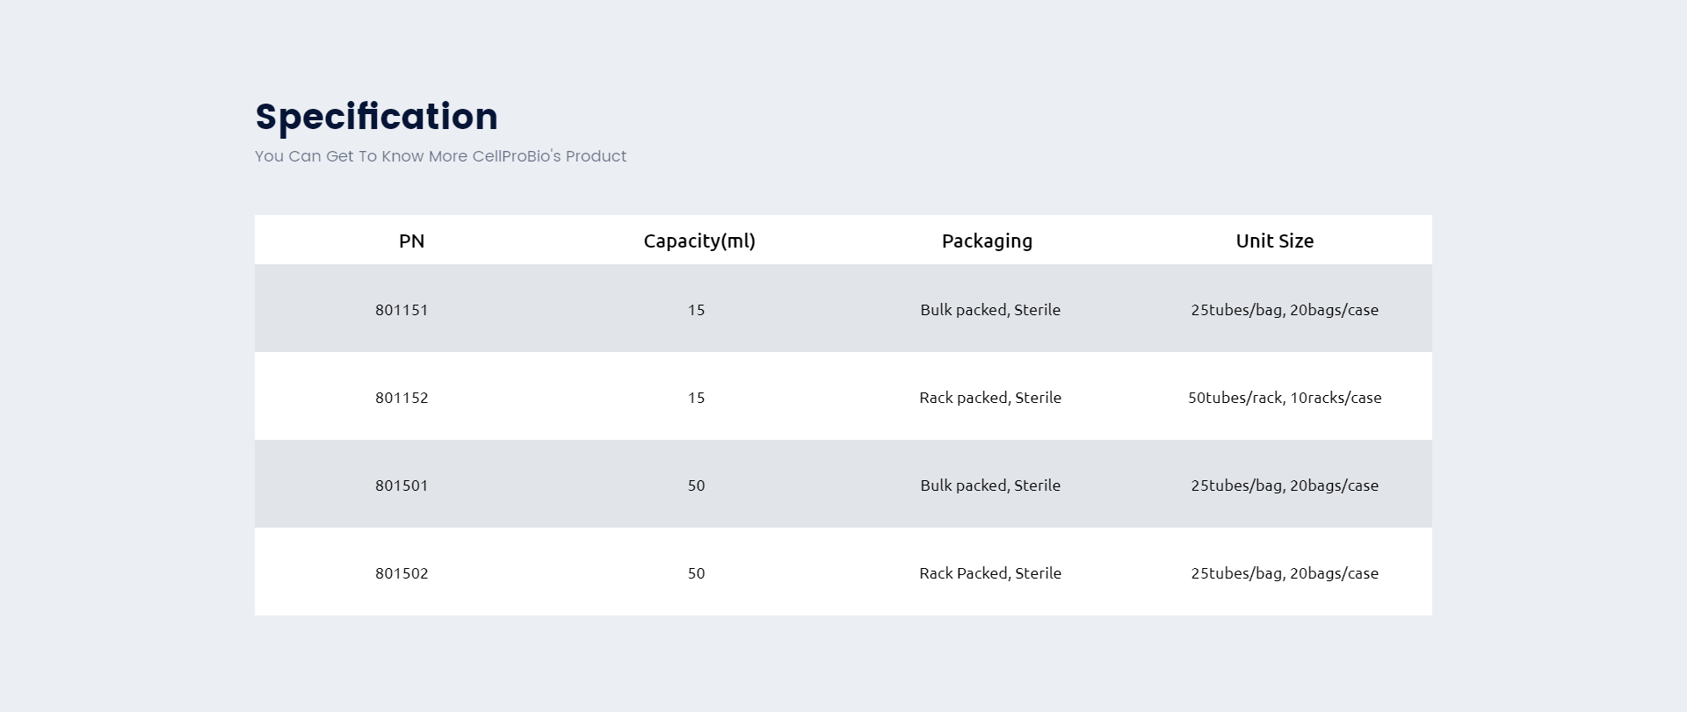Click capacity 50 in 801501 row
The width and height of the screenshot is (1687, 712).
coord(696,485)
